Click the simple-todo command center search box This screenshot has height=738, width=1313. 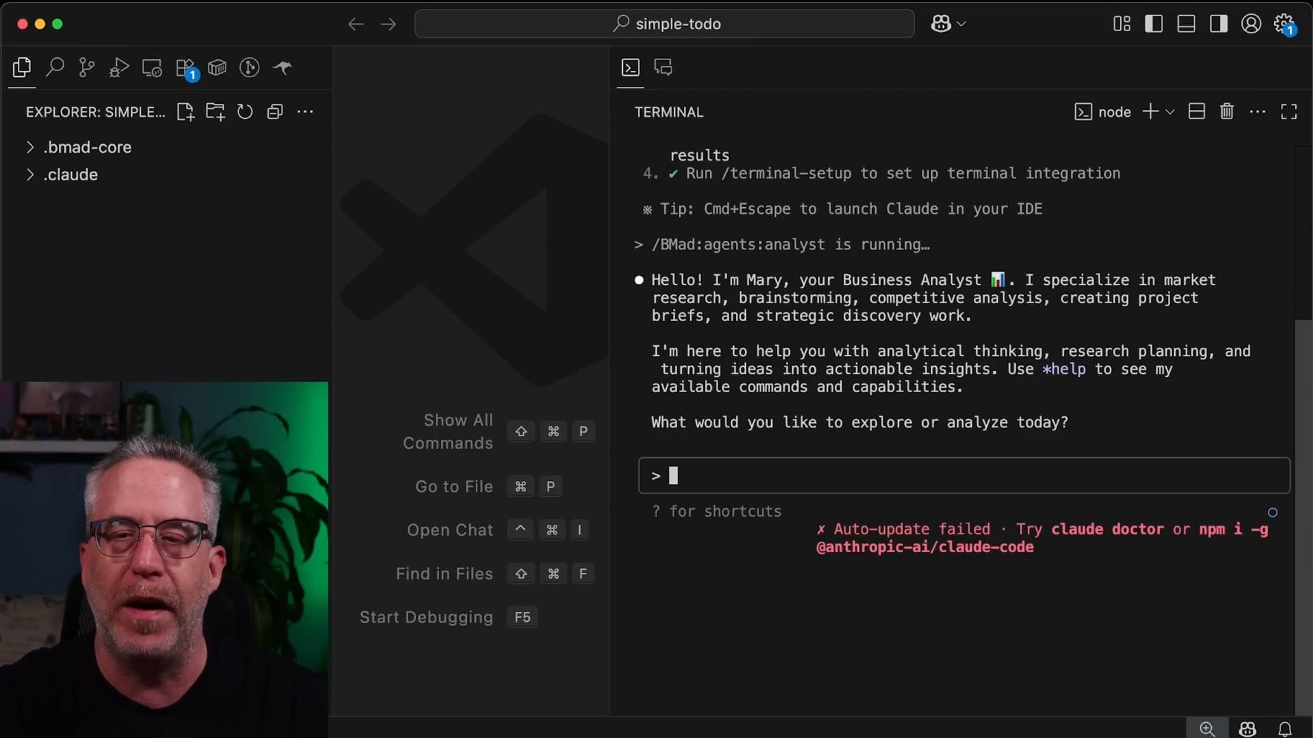coord(665,24)
